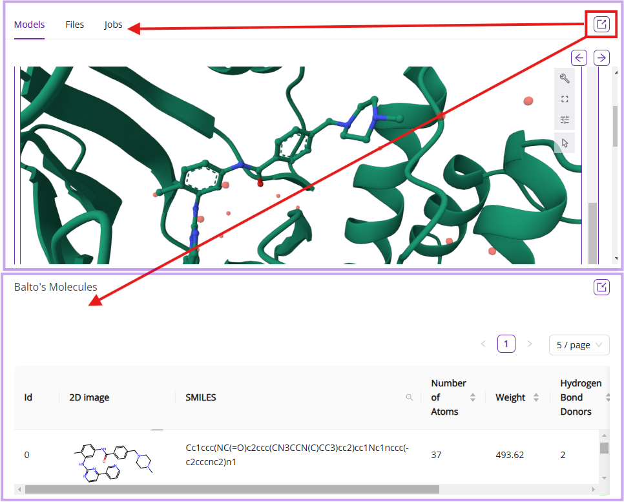Select page 1 in table pagination
624x502 pixels.
(506, 344)
